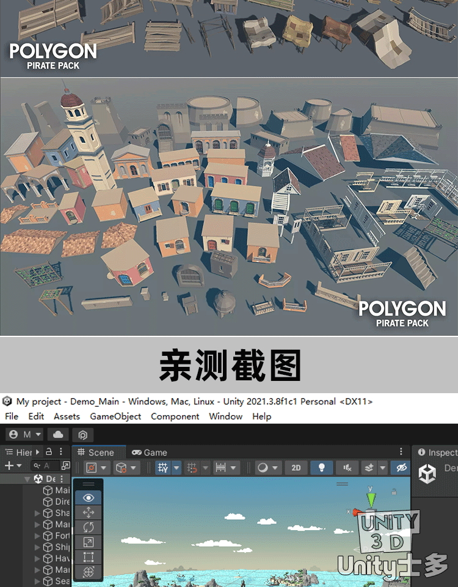Open the Edit menu
Screen dimensions: 458x587
pyautogui.click(x=36, y=416)
